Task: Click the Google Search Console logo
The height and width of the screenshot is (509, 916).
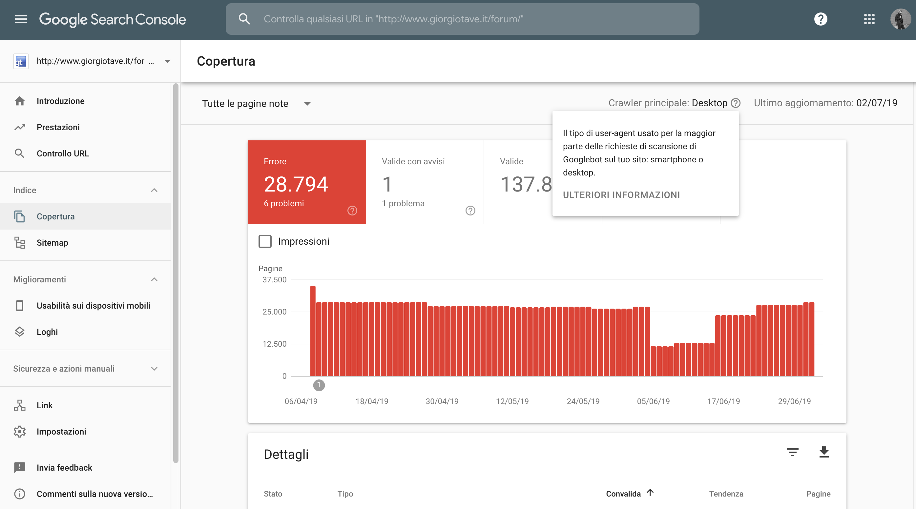Action: click(x=112, y=20)
